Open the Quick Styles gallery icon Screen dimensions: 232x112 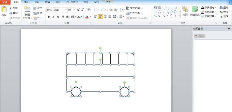tap(195, 10)
